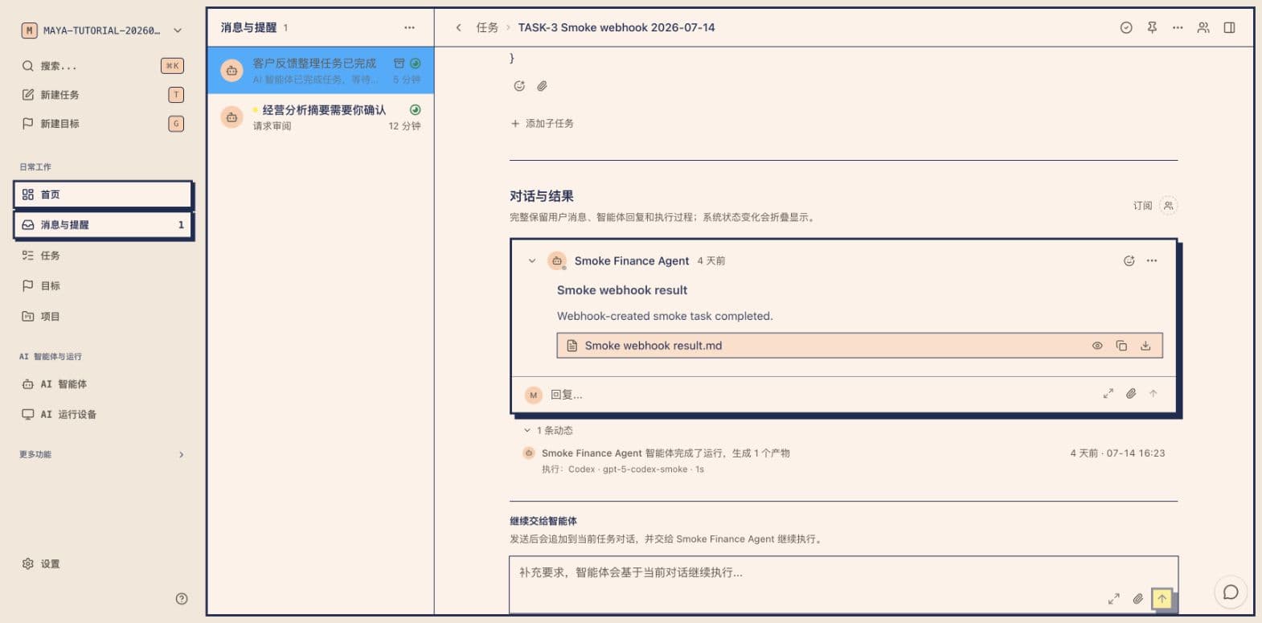Expand the reply editor with arrows icon
The height and width of the screenshot is (623, 1262).
pyautogui.click(x=1108, y=394)
